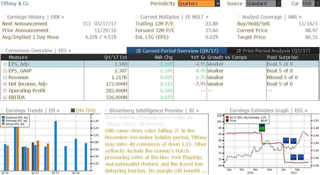Screen dimensions: 320x175
Task: Open the Cur USD currency dropdown
Action: (x=311, y=3)
